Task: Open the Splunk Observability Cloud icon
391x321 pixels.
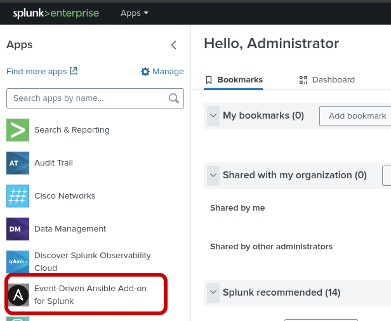Action: (x=18, y=262)
